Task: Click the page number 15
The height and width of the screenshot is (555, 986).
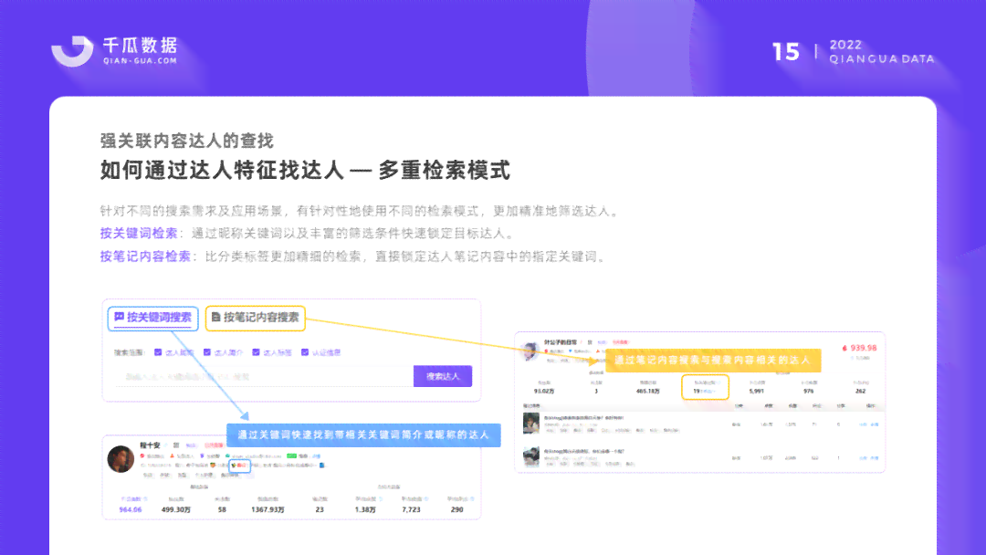Action: point(786,51)
